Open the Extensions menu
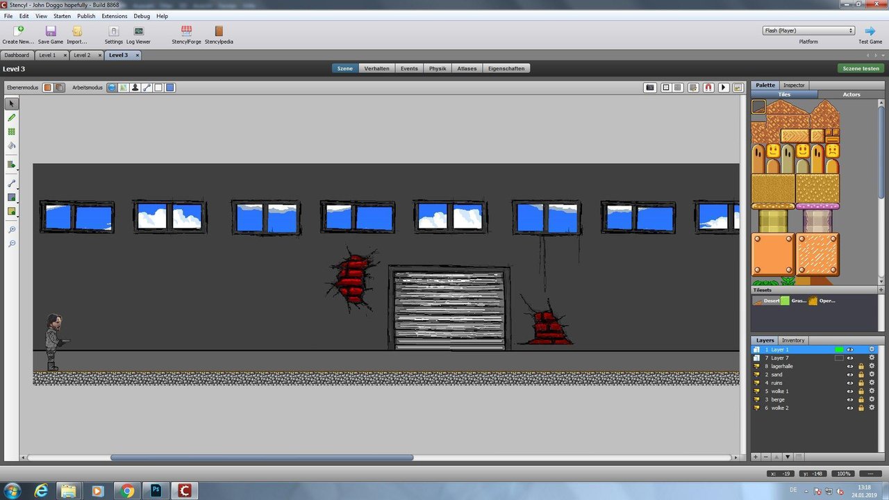The image size is (889, 500). pyautogui.click(x=115, y=16)
